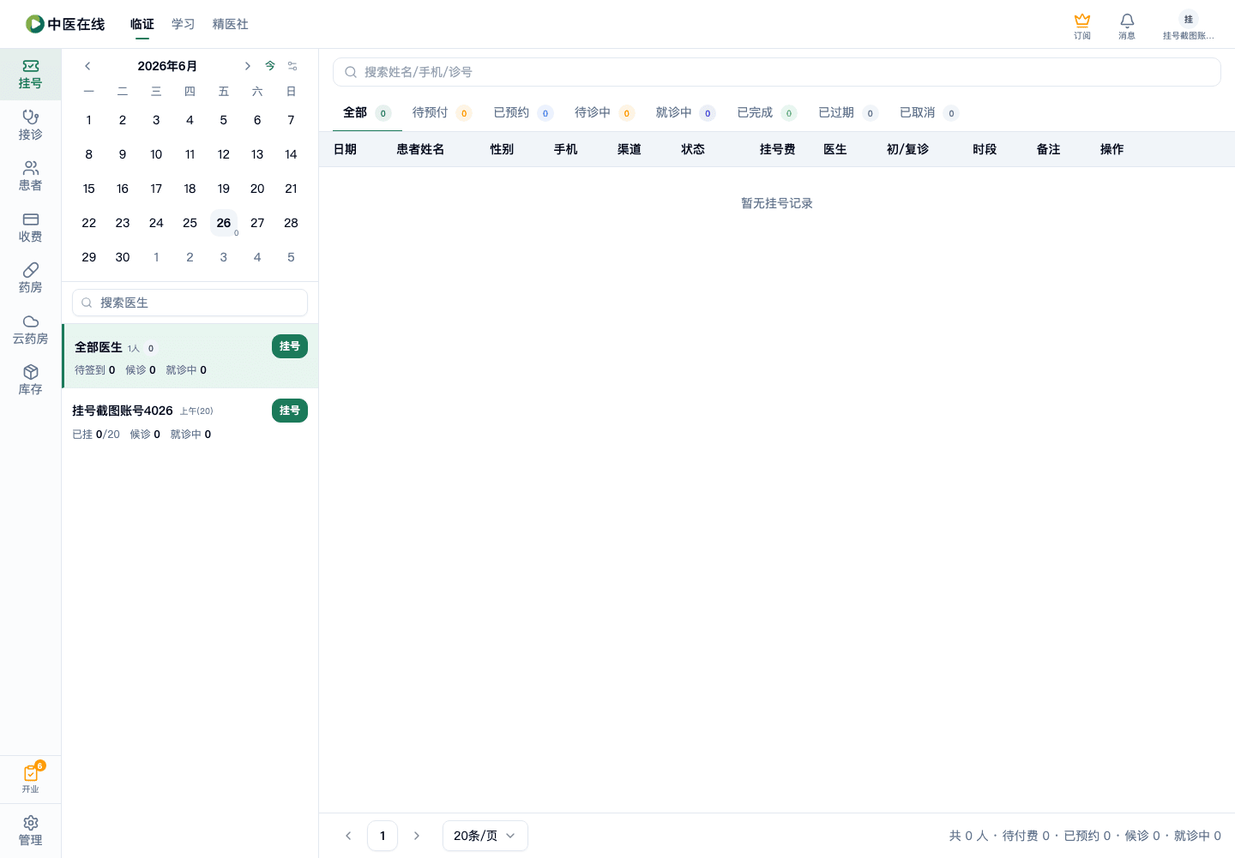This screenshot has width=1235, height=858.
Task: Select June 20 in the calendar
Action: click(x=257, y=189)
